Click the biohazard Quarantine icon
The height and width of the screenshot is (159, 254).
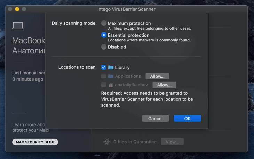(x=106, y=142)
